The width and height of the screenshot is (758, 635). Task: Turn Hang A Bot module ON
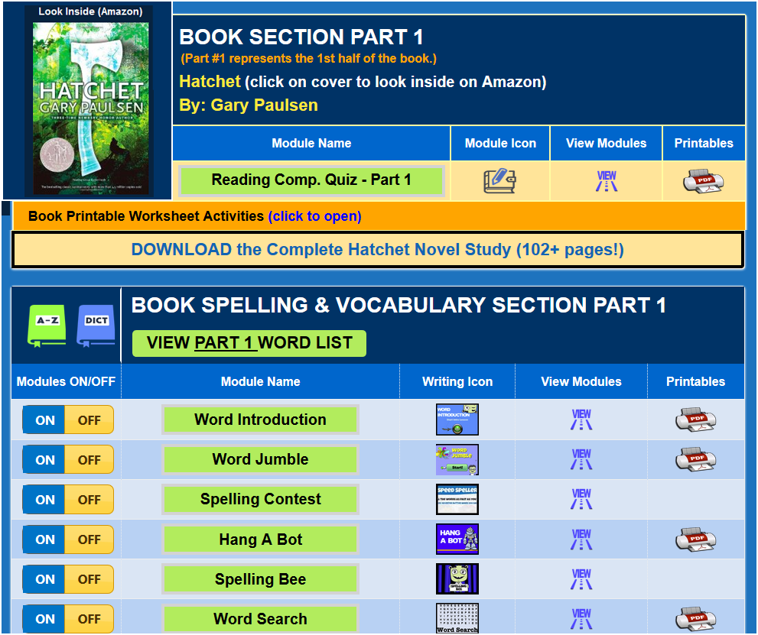click(44, 539)
